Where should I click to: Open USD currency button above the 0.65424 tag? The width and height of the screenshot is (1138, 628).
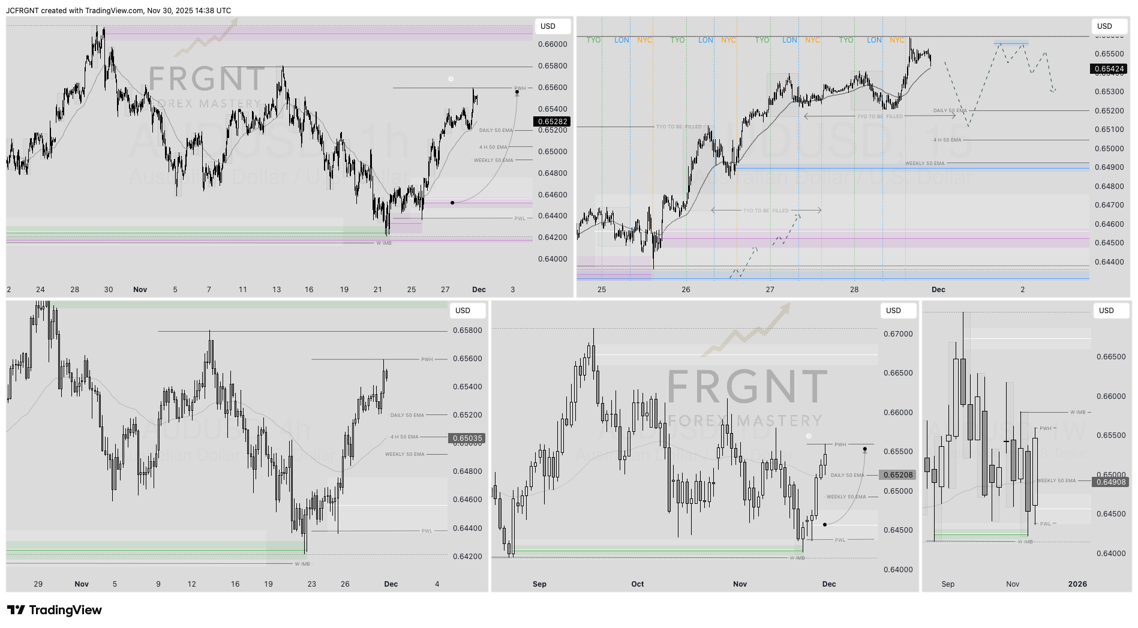pyautogui.click(x=1109, y=26)
